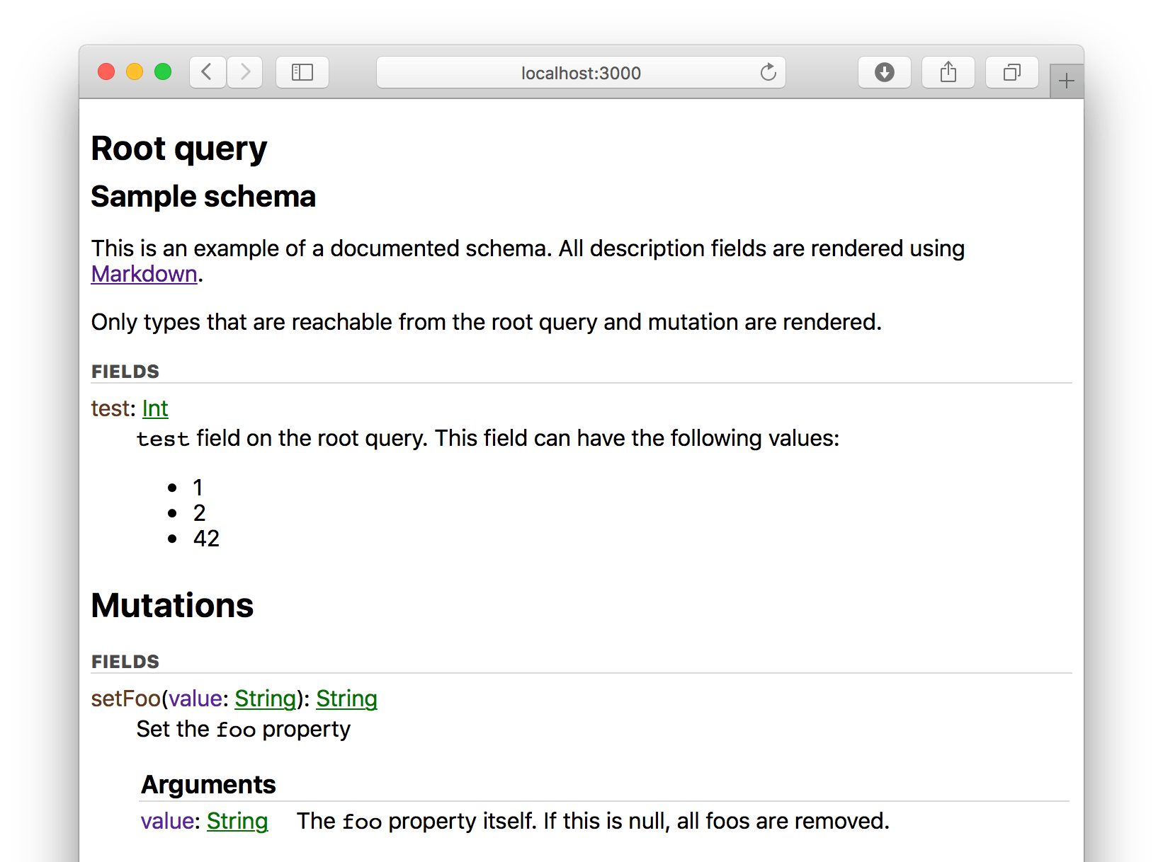Click the yellow minimize traffic light
The width and height of the screenshot is (1163, 862).
click(135, 71)
